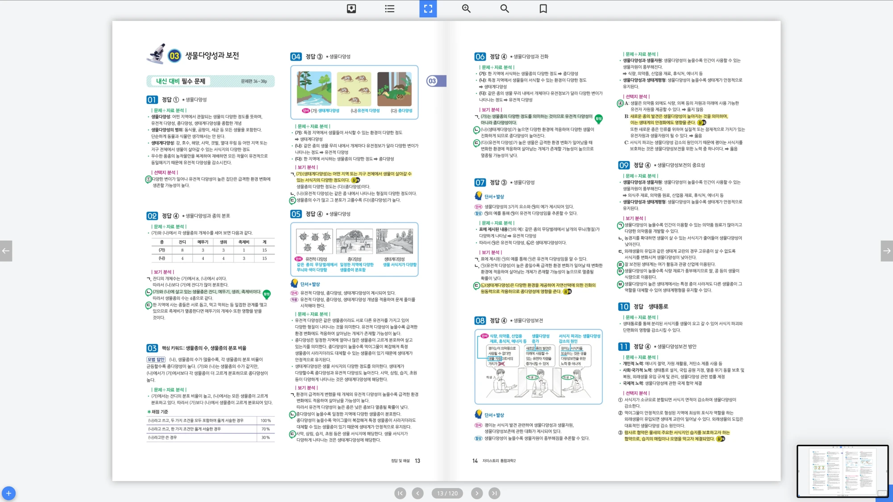
Task: Go to the previous spread using left edge arrow
Action: pyautogui.click(x=6, y=251)
